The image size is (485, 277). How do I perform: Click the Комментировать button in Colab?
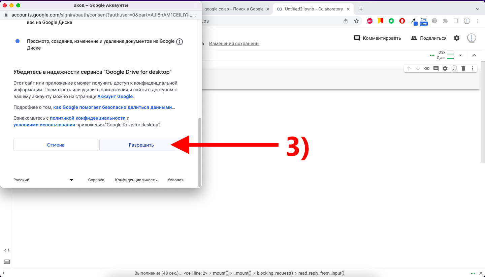pyautogui.click(x=378, y=38)
